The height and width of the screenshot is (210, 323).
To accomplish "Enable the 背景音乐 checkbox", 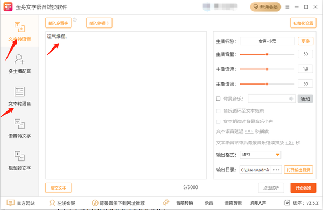I will coord(218,99).
